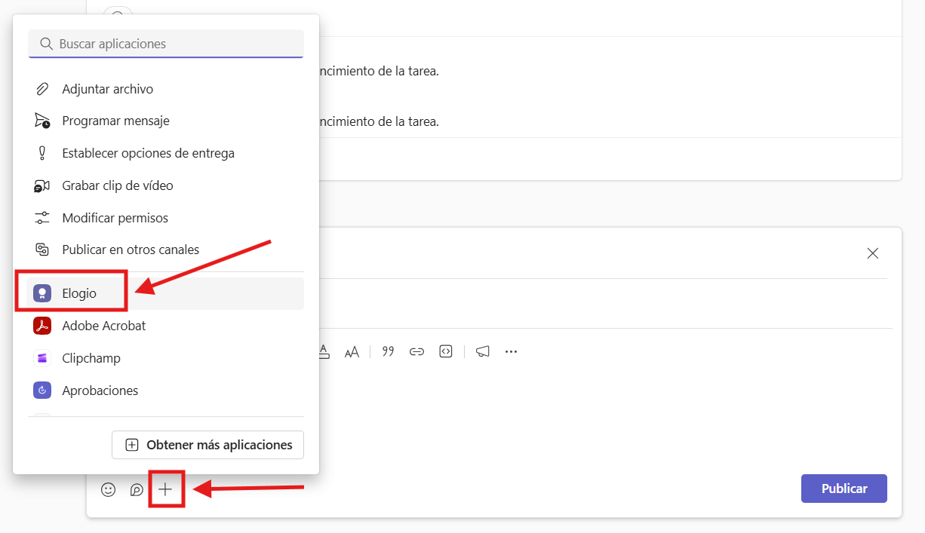Close the post composer with X

pyautogui.click(x=873, y=253)
